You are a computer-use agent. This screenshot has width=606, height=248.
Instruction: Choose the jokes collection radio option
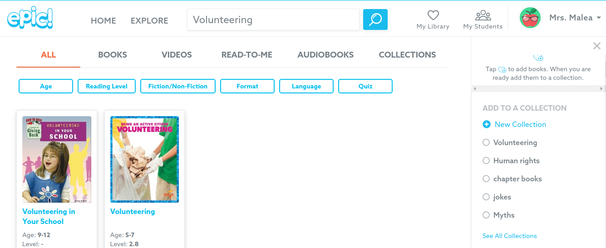pos(486,197)
